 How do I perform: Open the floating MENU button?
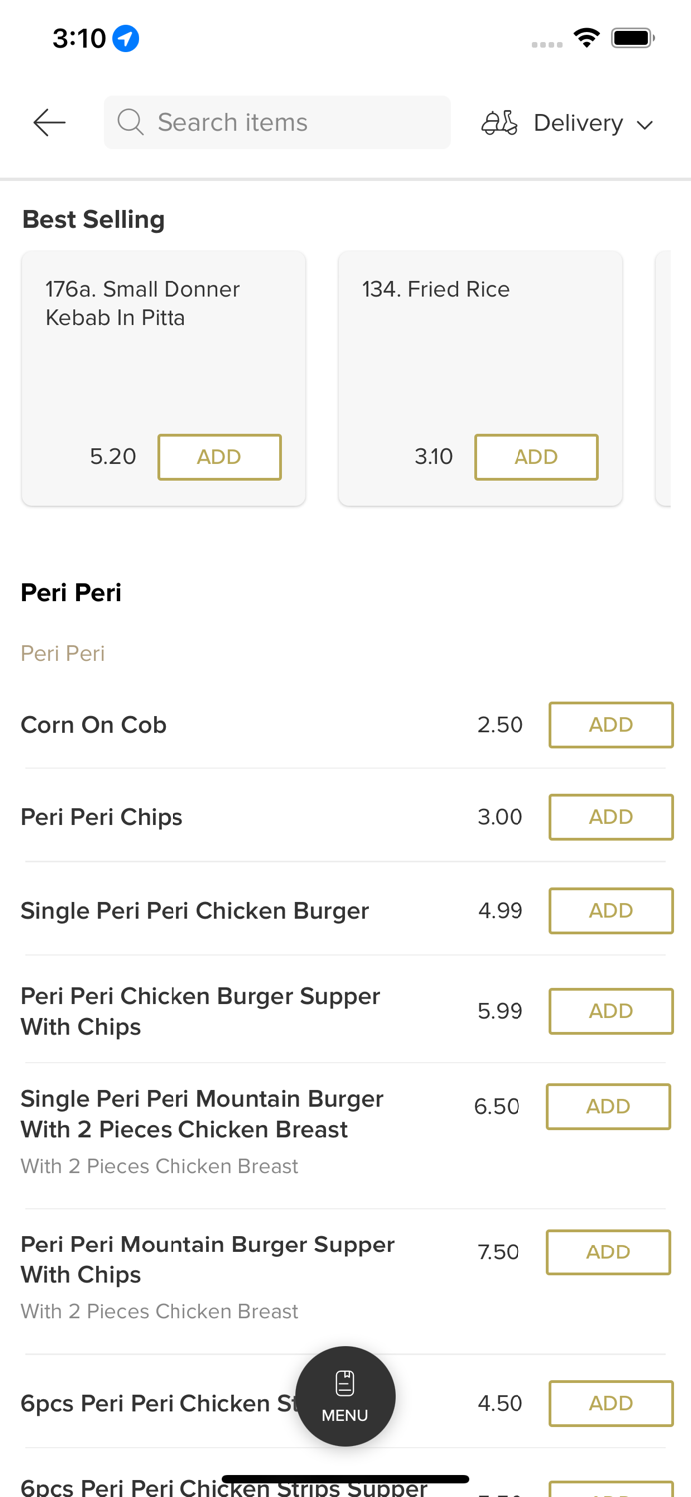coord(345,1396)
